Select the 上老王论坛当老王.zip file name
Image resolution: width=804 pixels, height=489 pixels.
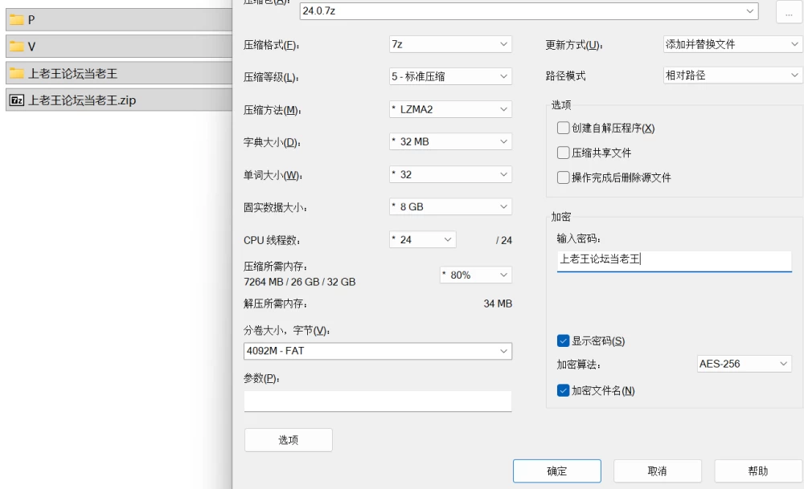point(82,100)
